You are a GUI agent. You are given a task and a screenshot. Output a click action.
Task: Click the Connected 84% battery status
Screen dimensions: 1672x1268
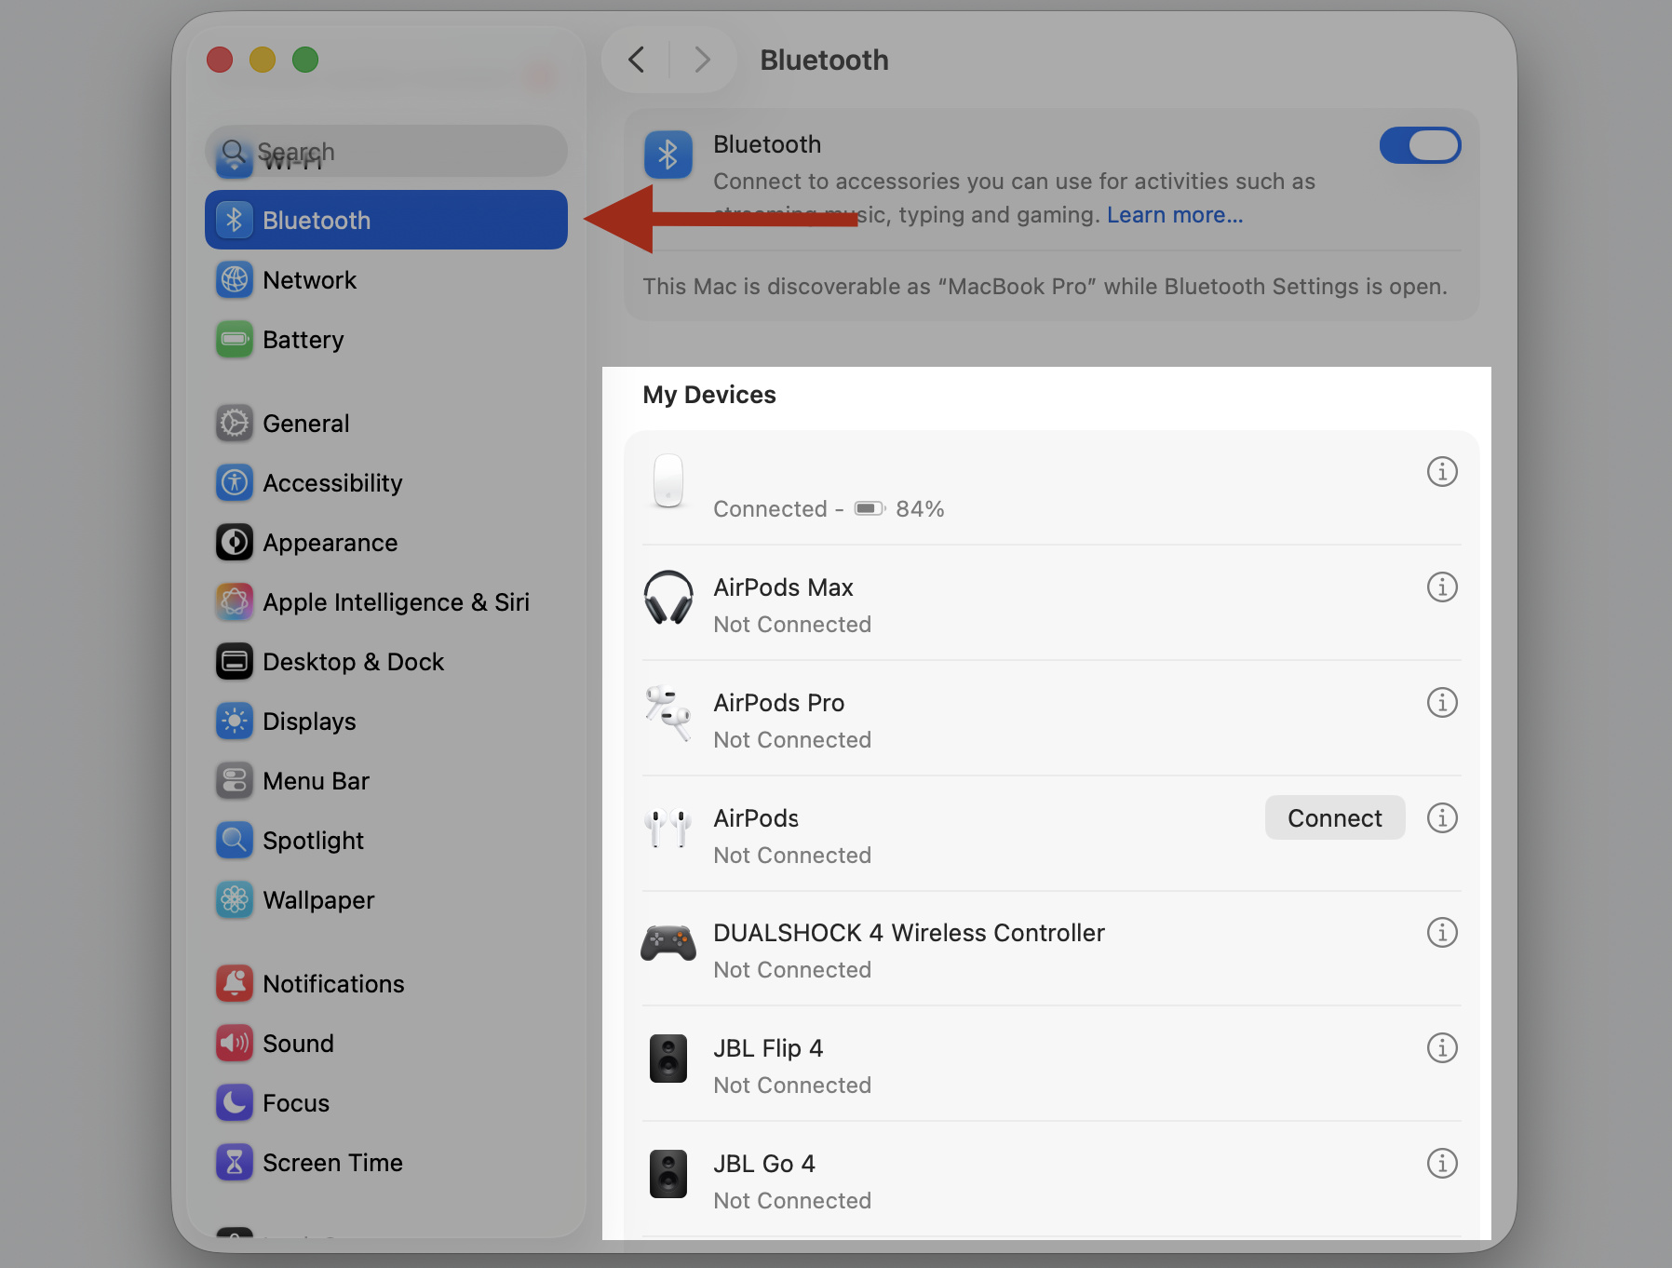click(829, 509)
